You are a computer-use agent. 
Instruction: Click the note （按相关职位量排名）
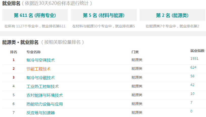coord(63,42)
